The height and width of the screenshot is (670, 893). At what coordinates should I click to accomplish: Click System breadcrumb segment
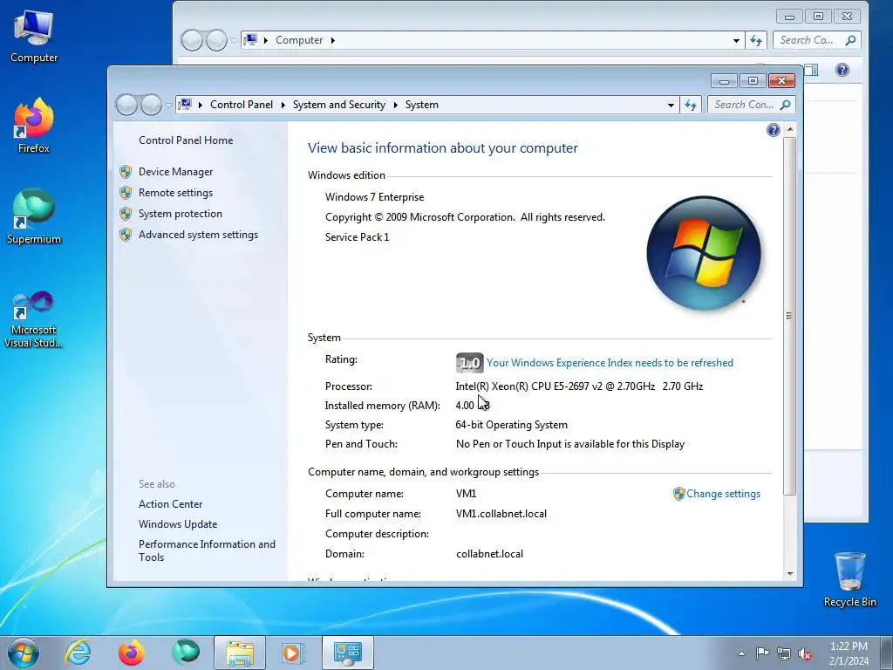[422, 105]
